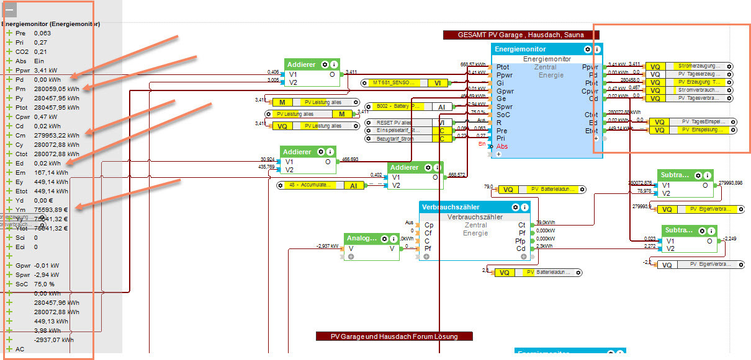Collapse the Energiemonitor side panel with minus button

pos(9,9)
